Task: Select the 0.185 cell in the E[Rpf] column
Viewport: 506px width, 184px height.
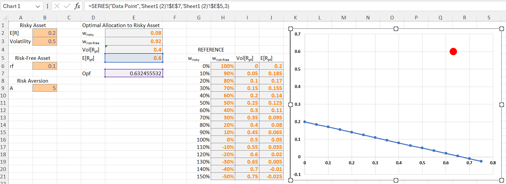Action: (x=271, y=73)
